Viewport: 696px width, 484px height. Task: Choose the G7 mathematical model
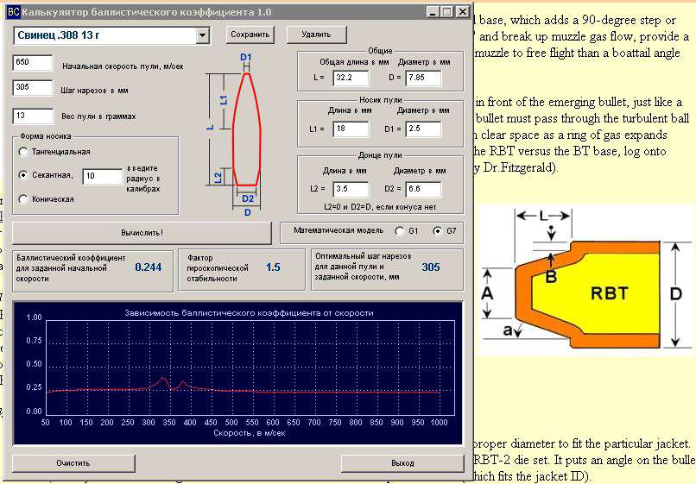click(x=437, y=231)
